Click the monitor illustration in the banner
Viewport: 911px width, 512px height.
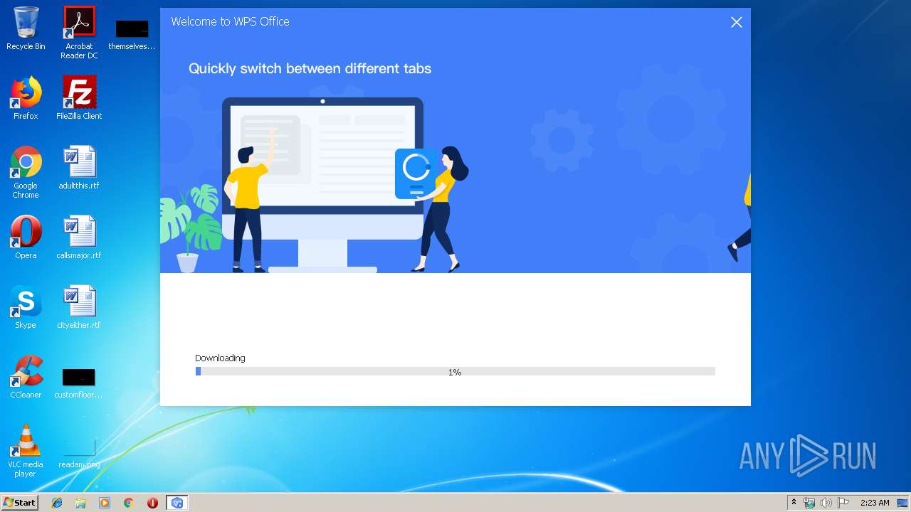coord(322,184)
